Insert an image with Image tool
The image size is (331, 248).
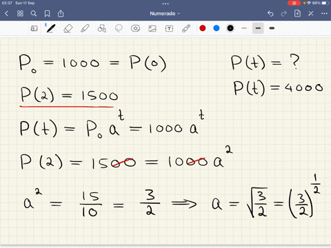[152, 28]
